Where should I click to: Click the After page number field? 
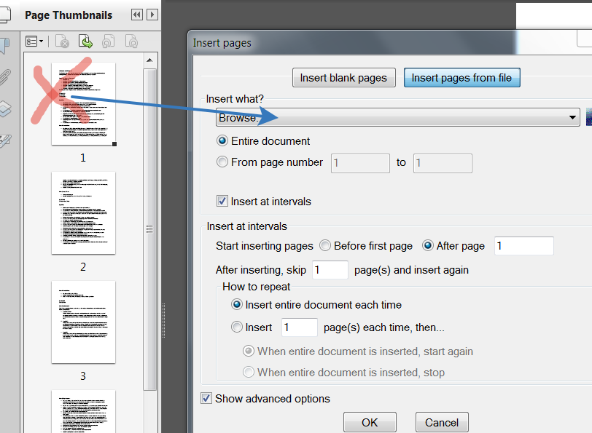[x=524, y=246]
